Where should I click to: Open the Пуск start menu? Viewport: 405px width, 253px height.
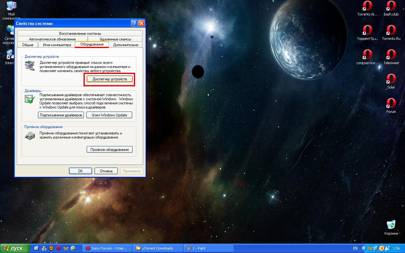click(15, 248)
